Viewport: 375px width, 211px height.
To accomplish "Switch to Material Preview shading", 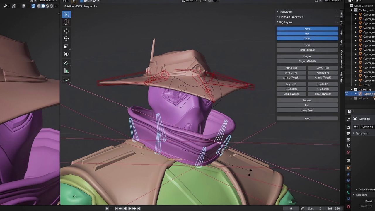I will [x=47, y=6].
